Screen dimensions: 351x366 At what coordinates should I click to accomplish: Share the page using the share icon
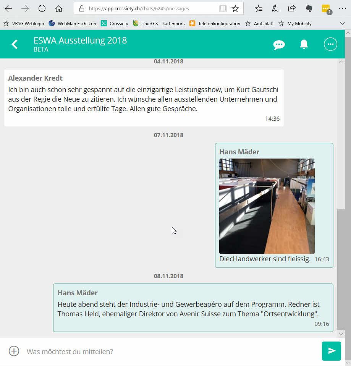pyautogui.click(x=291, y=8)
